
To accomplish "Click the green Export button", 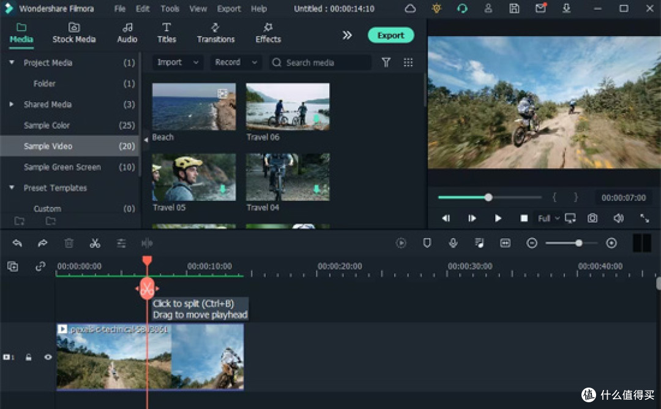I will [390, 36].
